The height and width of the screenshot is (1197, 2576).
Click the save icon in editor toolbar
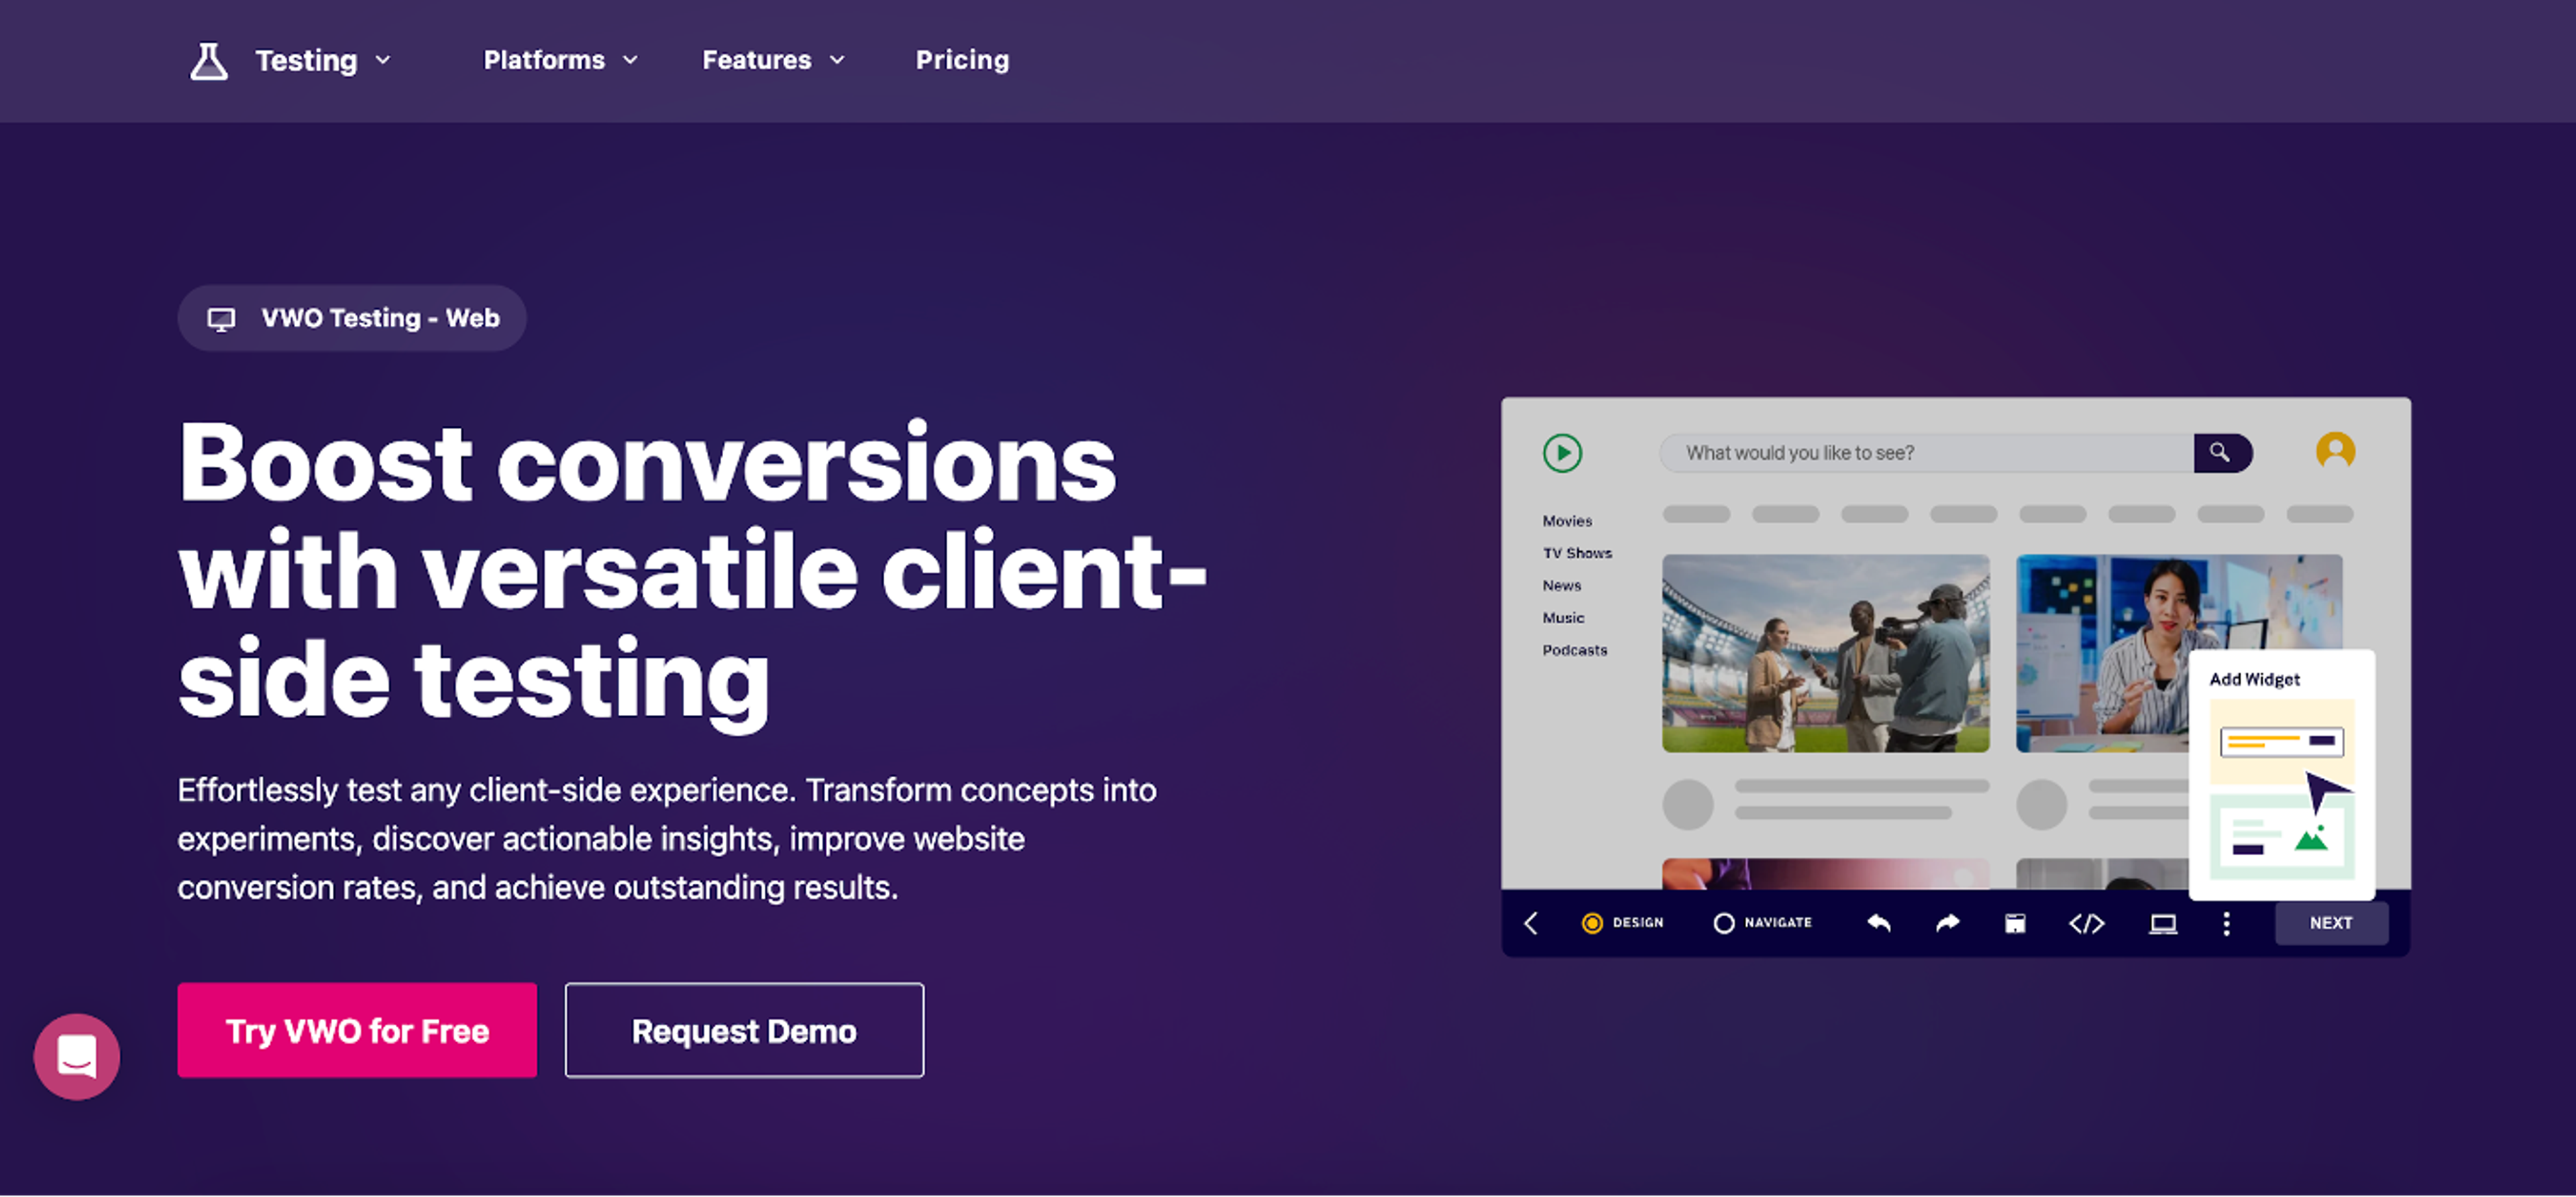click(x=2015, y=923)
